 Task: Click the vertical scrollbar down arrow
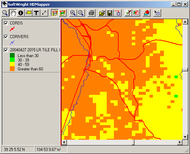coord(185,137)
